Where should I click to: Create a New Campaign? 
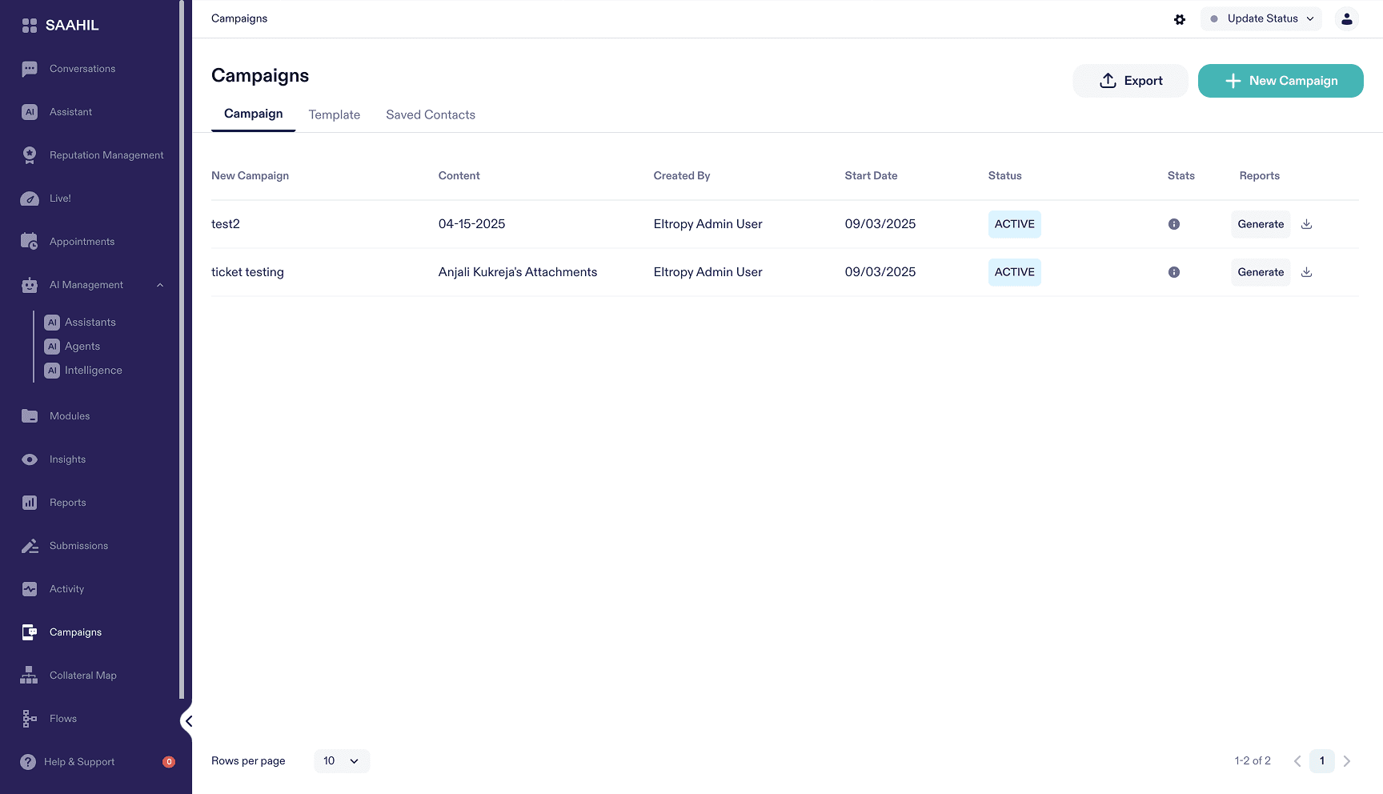pyautogui.click(x=1281, y=81)
